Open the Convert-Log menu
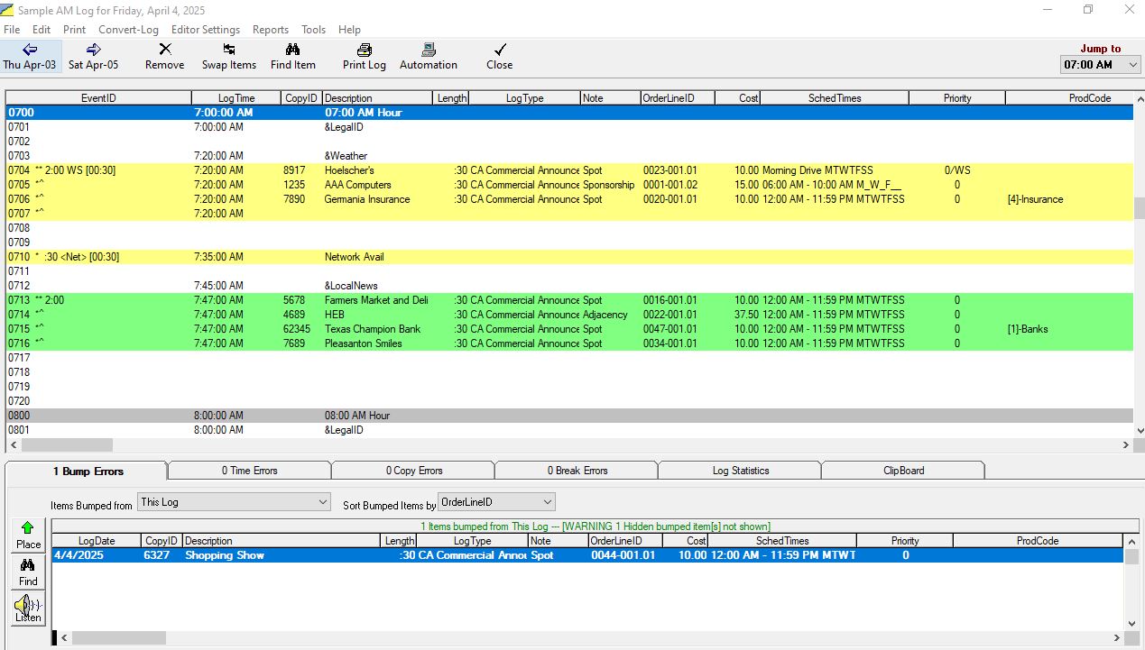Screen dimensions: 1145x650 pos(128,30)
